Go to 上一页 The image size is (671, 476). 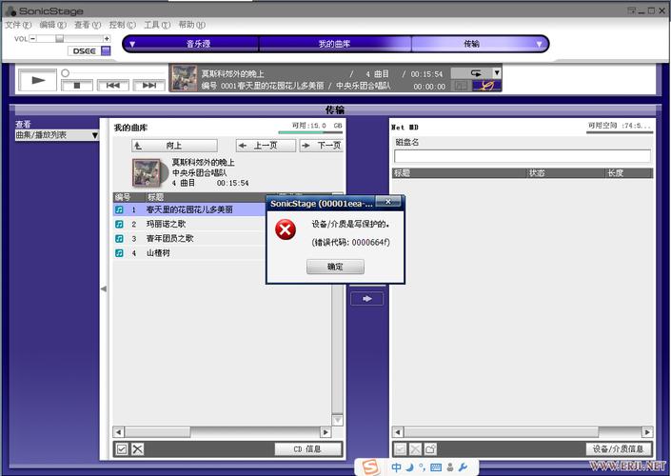[x=266, y=146]
